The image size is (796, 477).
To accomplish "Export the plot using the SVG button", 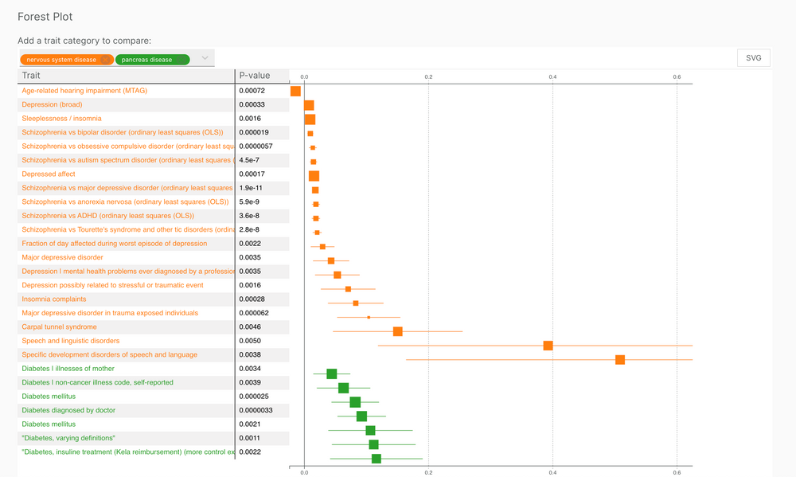I will click(x=753, y=57).
